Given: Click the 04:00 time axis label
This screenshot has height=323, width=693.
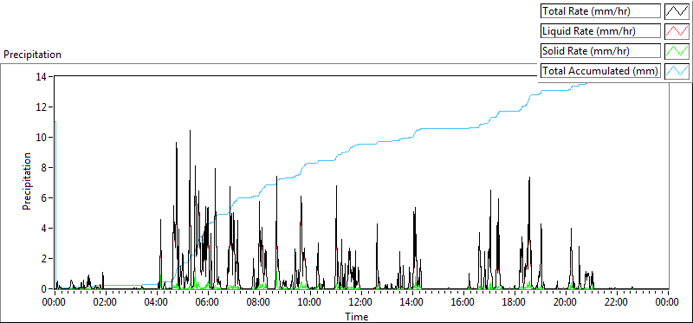Looking at the screenshot, I should click(x=157, y=302).
